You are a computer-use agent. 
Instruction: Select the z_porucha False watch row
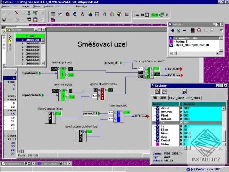194,38
